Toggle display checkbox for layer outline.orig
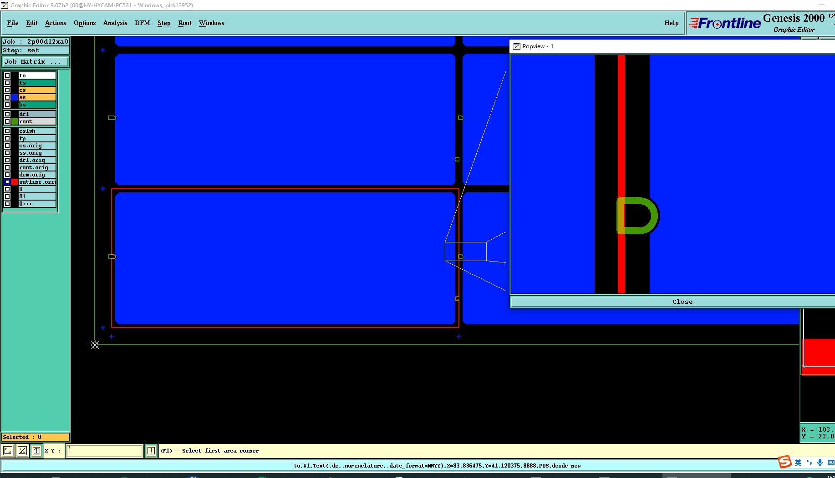The image size is (835, 478). pyautogui.click(x=7, y=182)
